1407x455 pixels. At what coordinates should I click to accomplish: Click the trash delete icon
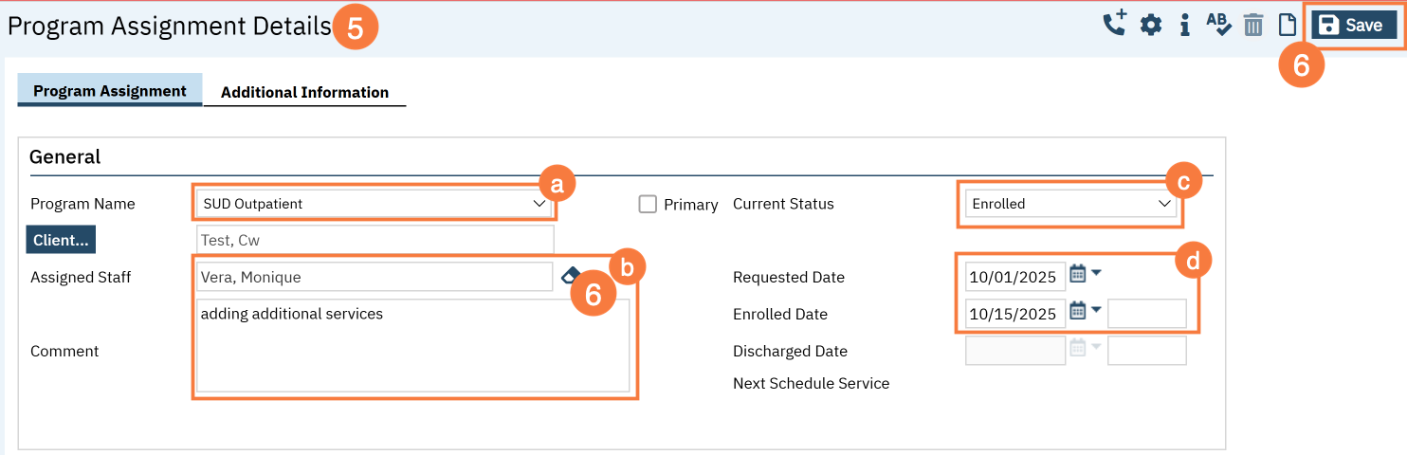tap(1253, 26)
